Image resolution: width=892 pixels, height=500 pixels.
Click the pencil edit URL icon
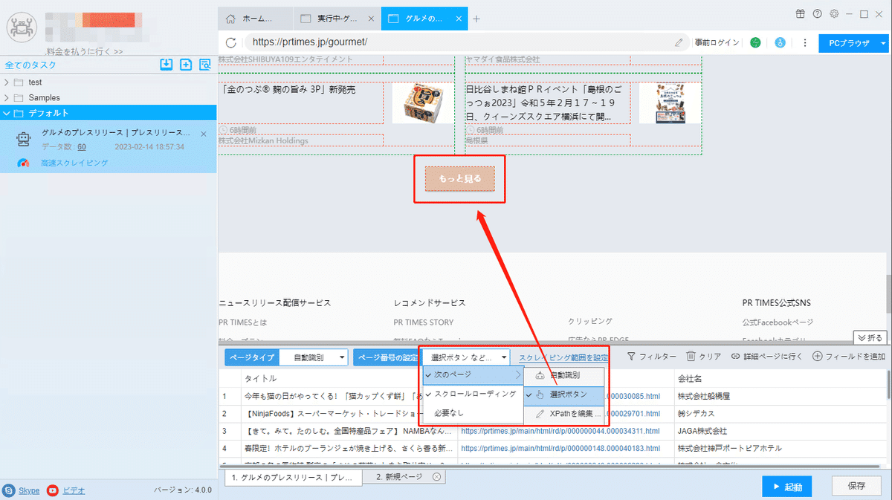(x=679, y=43)
